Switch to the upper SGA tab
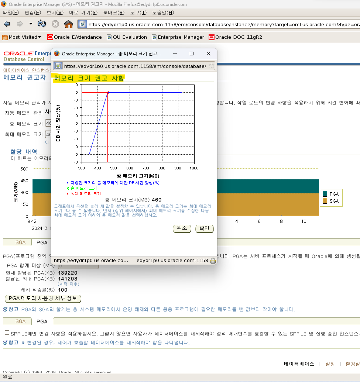 click(20, 242)
